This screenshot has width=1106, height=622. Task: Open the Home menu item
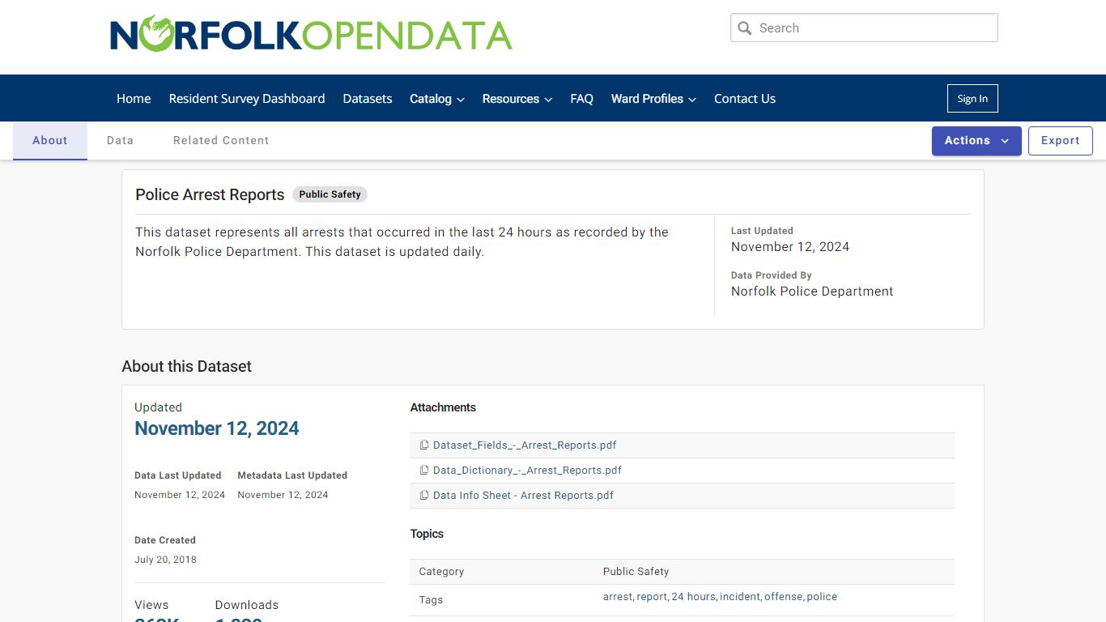coord(134,99)
